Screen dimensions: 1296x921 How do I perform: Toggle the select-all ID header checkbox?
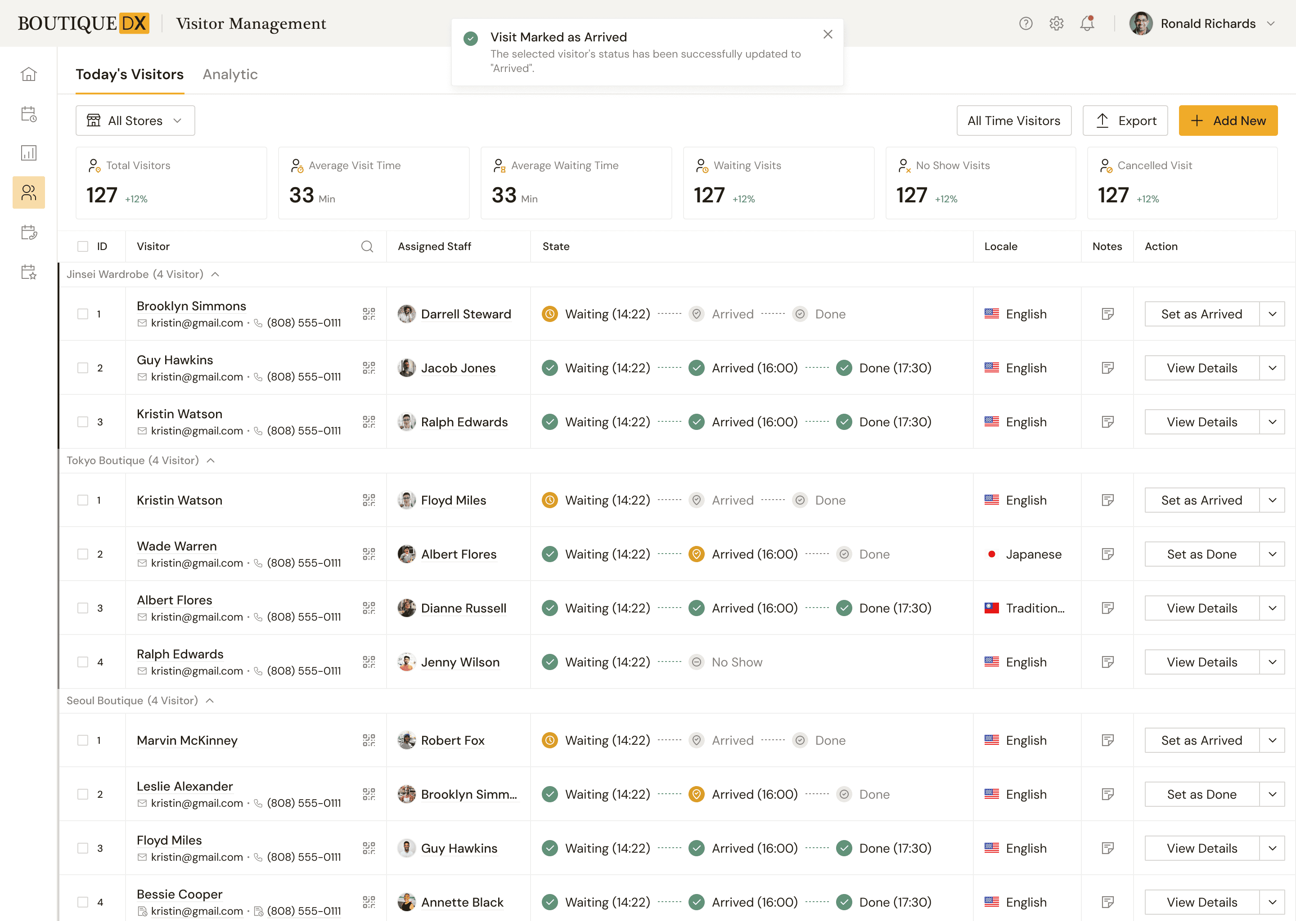point(83,247)
